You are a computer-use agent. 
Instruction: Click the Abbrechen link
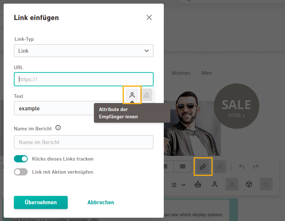pyautogui.click(x=100, y=202)
